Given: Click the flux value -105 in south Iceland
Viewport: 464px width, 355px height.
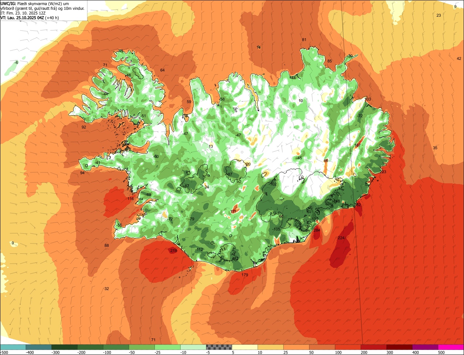Looking at the screenshot, I should point(276,229).
